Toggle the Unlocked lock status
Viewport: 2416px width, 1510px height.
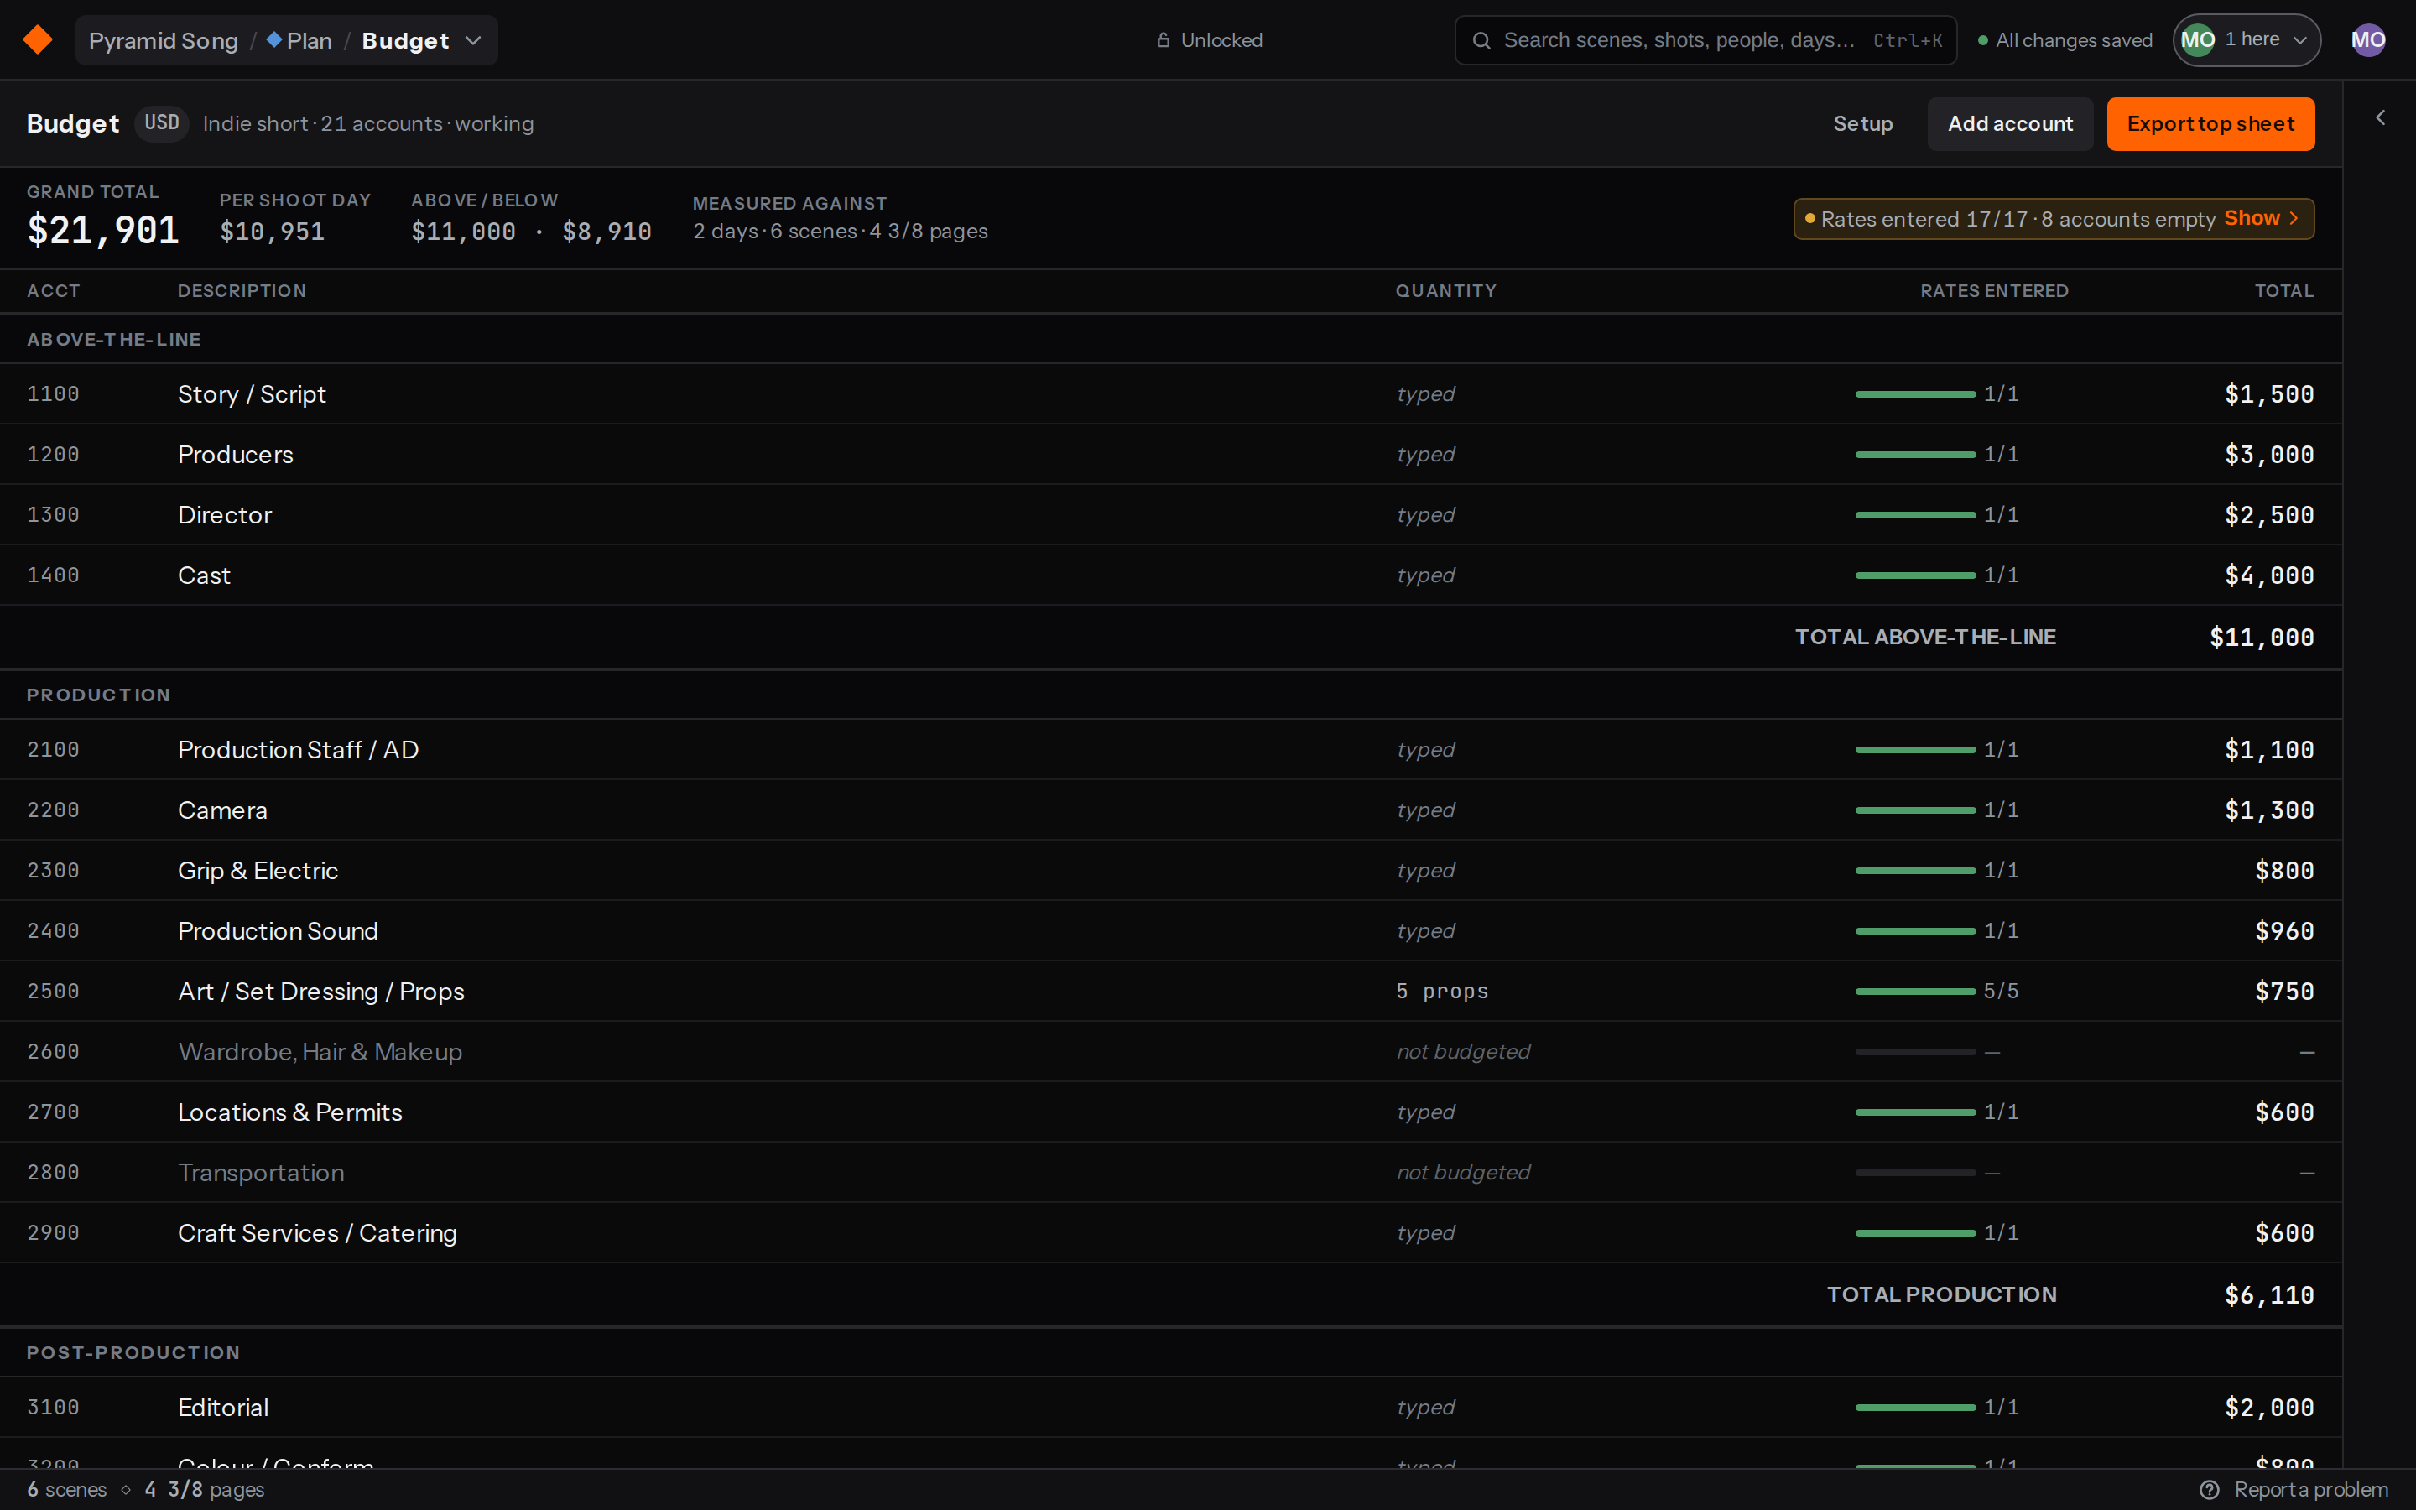click(x=1209, y=40)
